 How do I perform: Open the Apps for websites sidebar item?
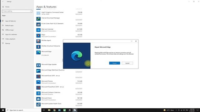point(11,35)
